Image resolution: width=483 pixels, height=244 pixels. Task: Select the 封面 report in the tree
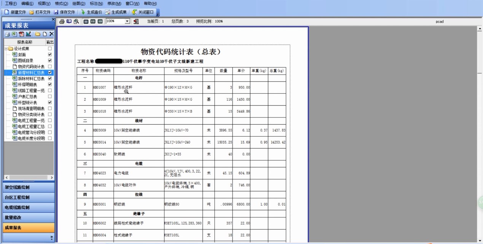pos(22,55)
